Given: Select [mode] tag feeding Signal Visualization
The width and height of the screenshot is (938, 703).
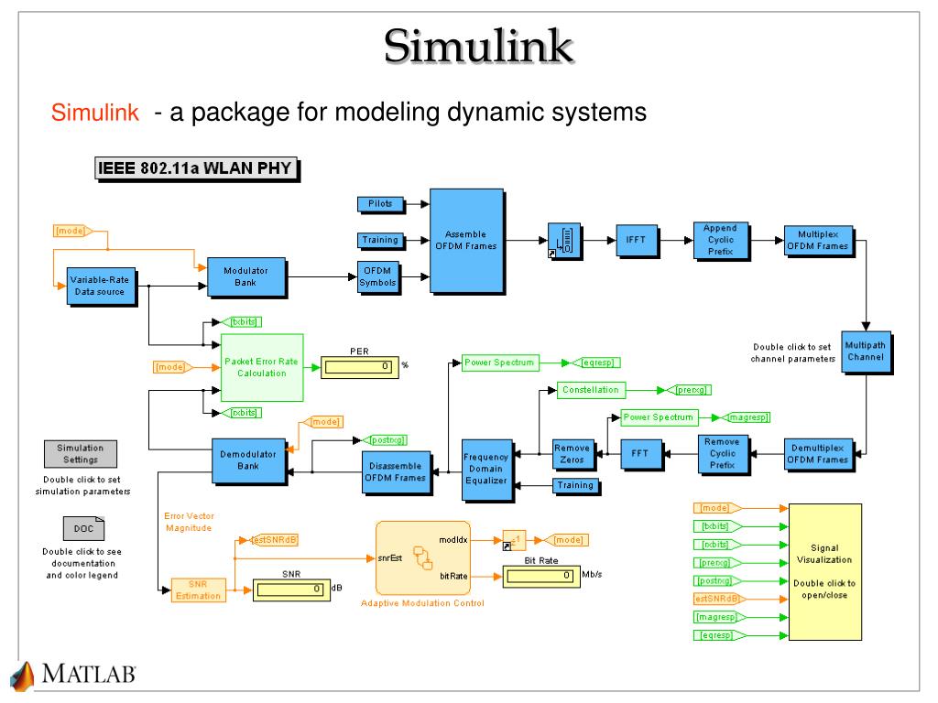Looking at the screenshot, I should pos(717,508).
